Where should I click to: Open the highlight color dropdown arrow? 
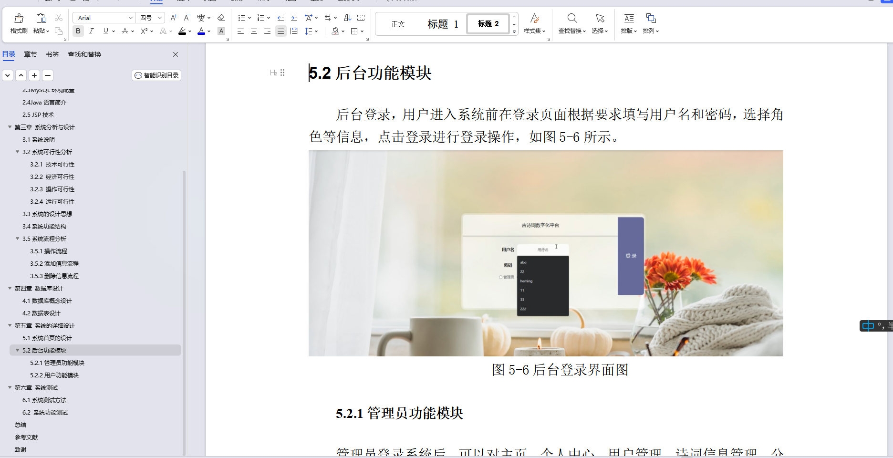pyautogui.click(x=190, y=31)
